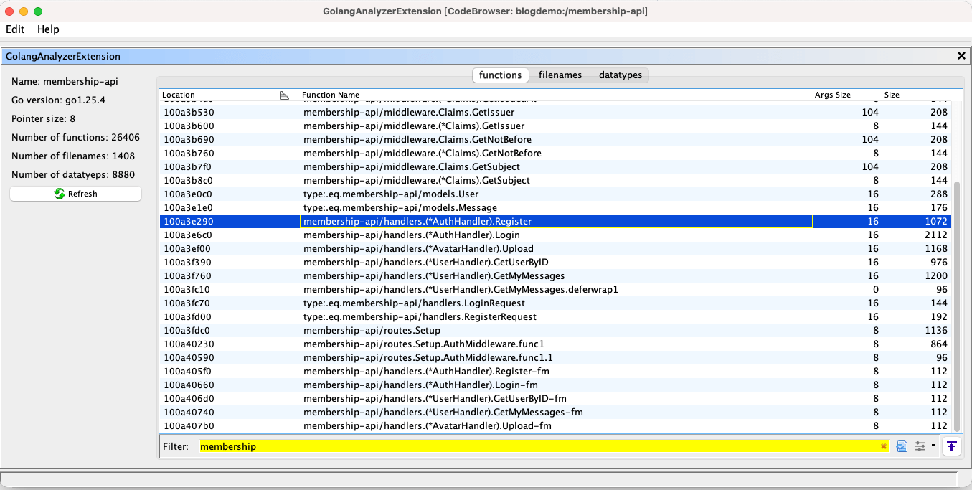Expand the dropdown arrow beside filter options

pos(933,446)
